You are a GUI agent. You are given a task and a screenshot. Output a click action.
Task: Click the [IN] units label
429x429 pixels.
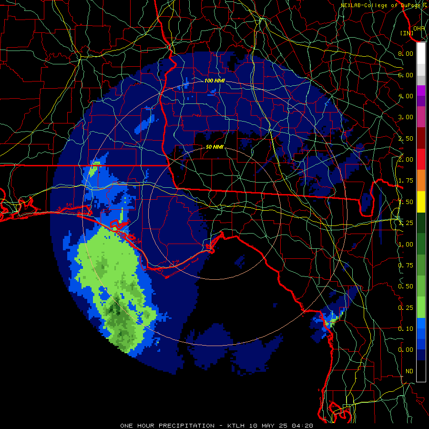[407, 33]
